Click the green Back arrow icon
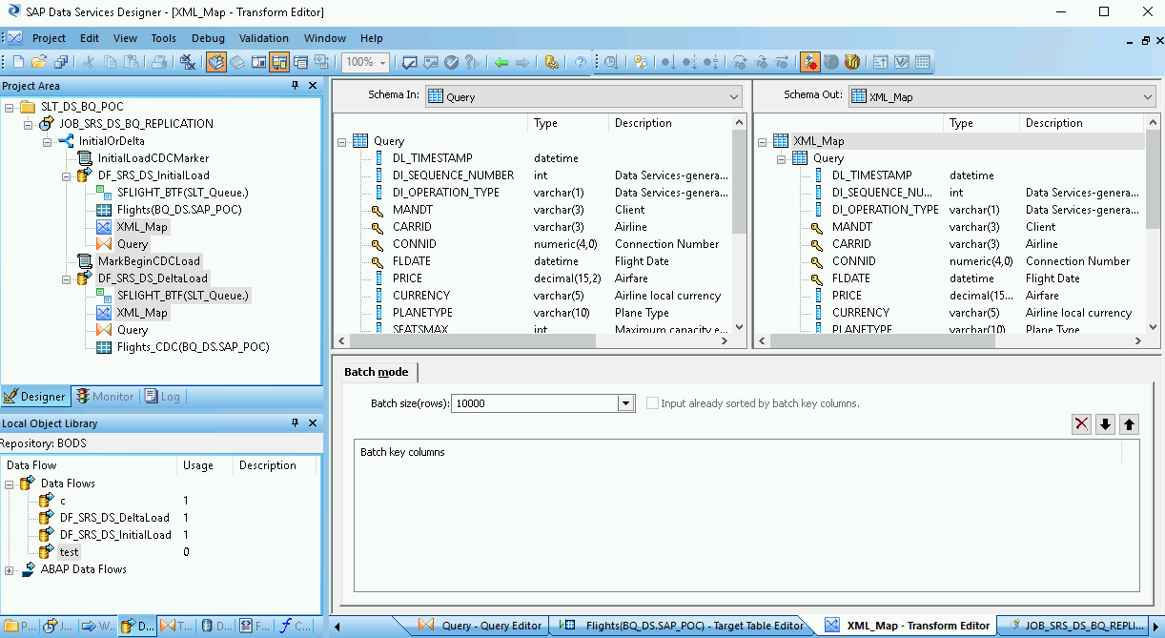The width and height of the screenshot is (1165, 638). pos(501,63)
